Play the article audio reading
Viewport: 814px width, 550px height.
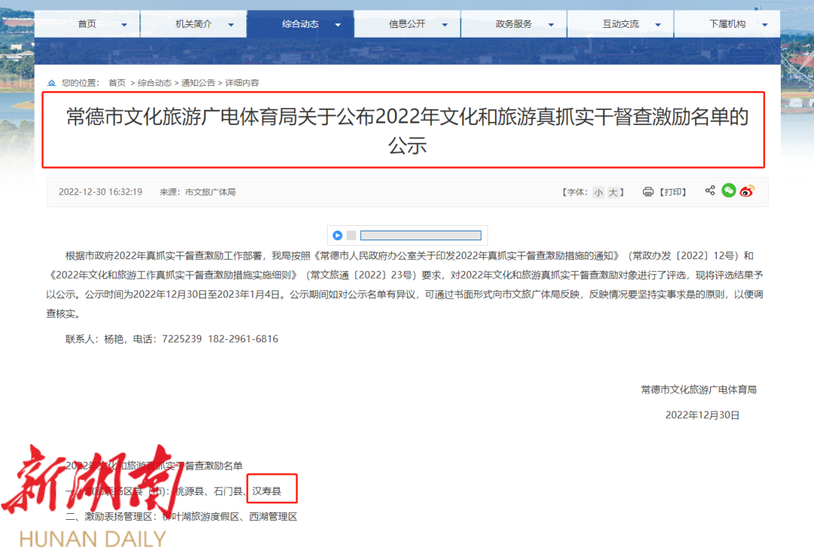[338, 235]
